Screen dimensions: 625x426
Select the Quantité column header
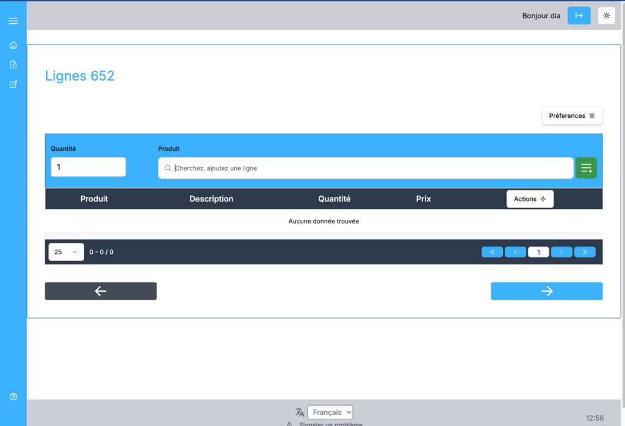pos(333,198)
